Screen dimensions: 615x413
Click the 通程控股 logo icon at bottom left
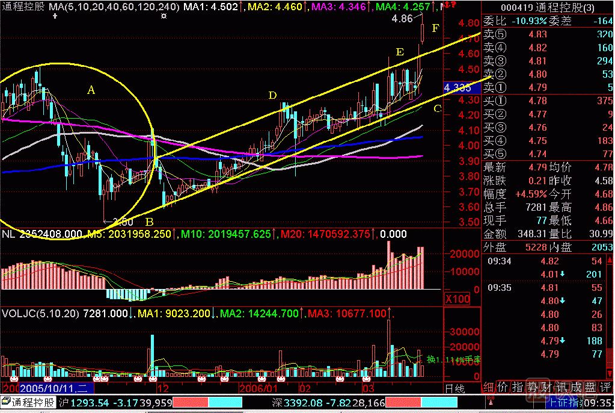(x=6, y=402)
